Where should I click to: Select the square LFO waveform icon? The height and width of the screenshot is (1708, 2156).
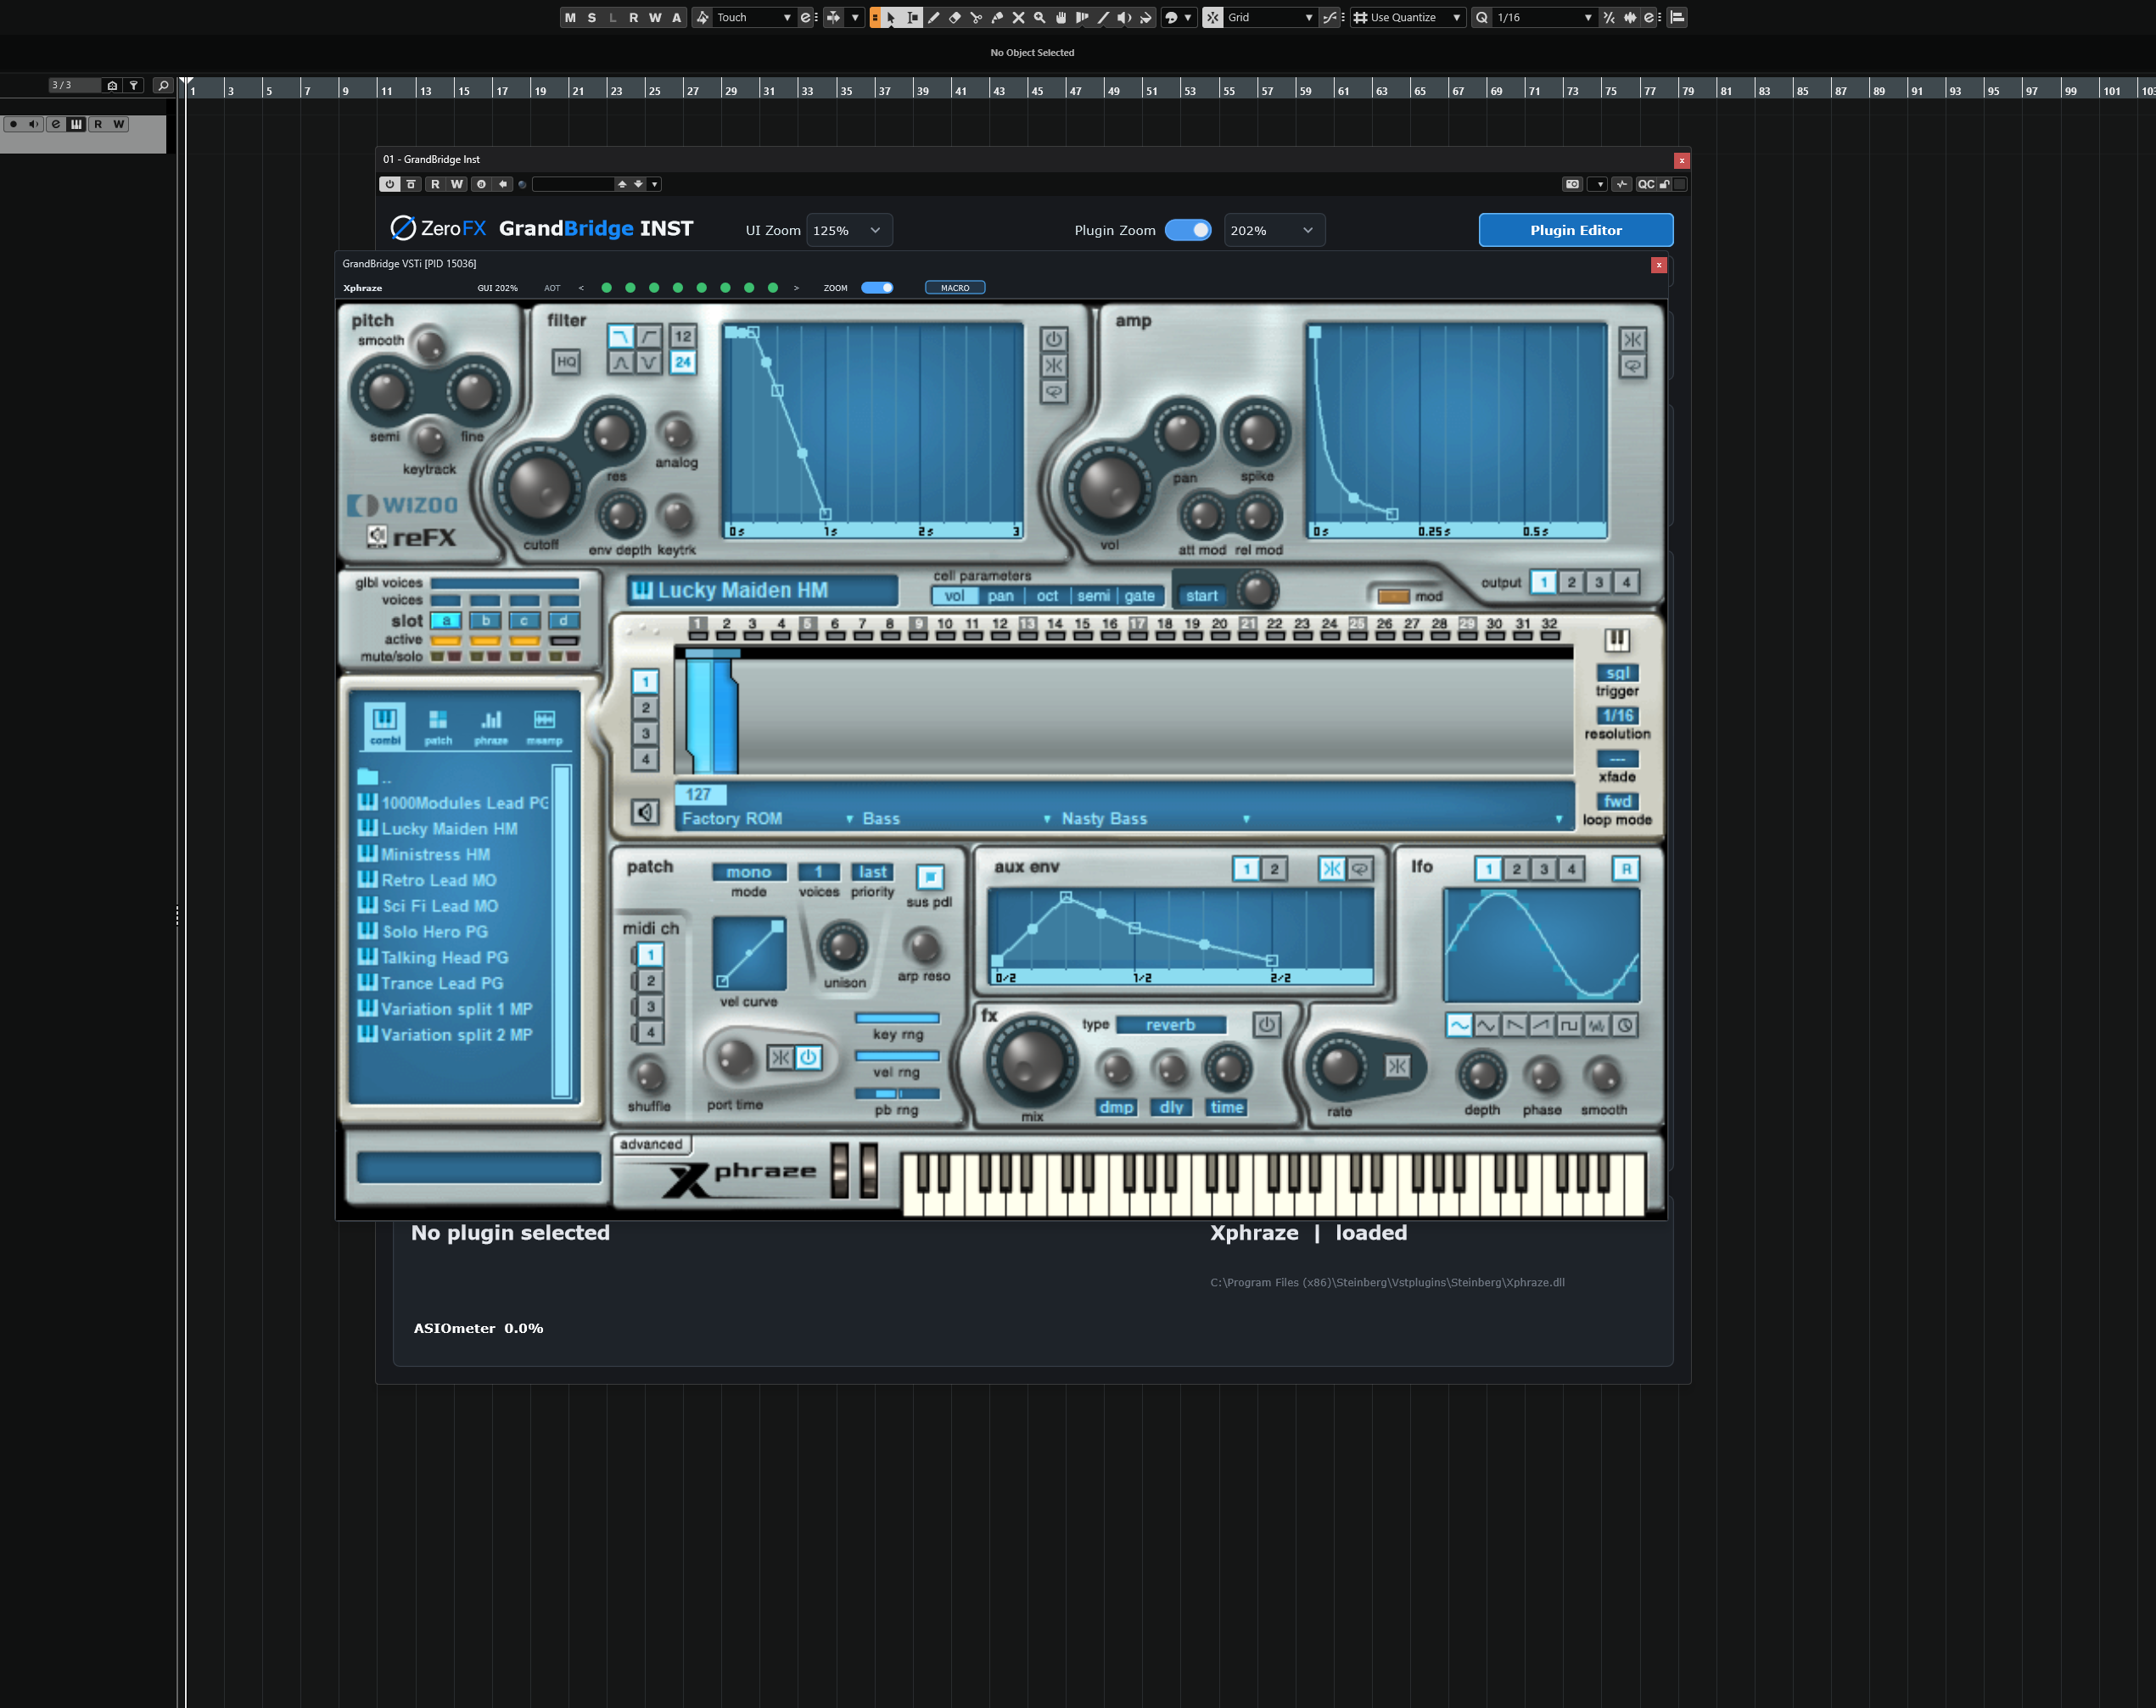(1569, 1025)
